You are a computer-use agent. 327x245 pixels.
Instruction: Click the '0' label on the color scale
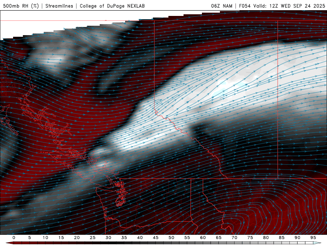coord(14,238)
